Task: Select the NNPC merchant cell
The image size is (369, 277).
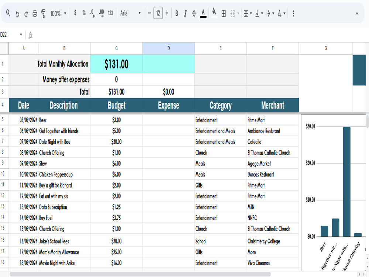Action: coord(273,218)
